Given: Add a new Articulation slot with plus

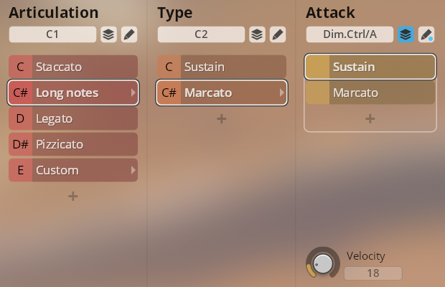Looking at the screenshot, I should [x=73, y=196].
